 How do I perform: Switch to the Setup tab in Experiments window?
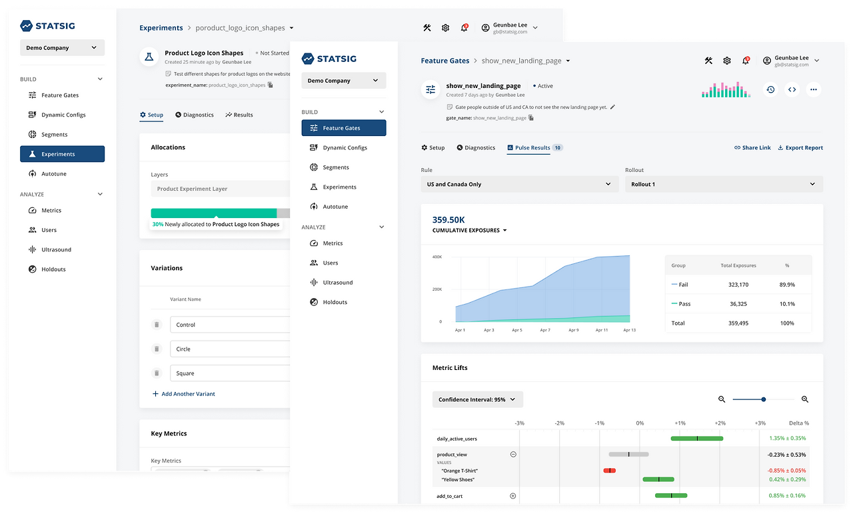[152, 115]
